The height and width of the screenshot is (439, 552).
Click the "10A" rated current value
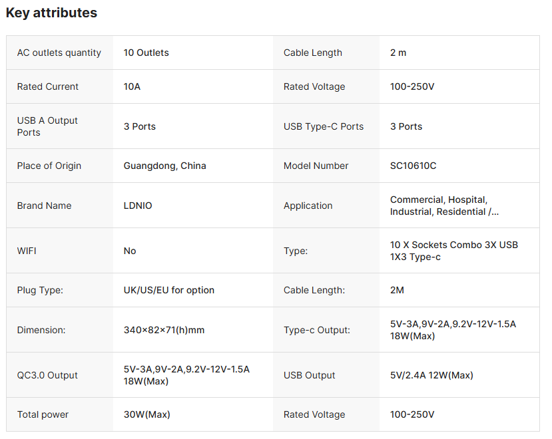(x=132, y=86)
